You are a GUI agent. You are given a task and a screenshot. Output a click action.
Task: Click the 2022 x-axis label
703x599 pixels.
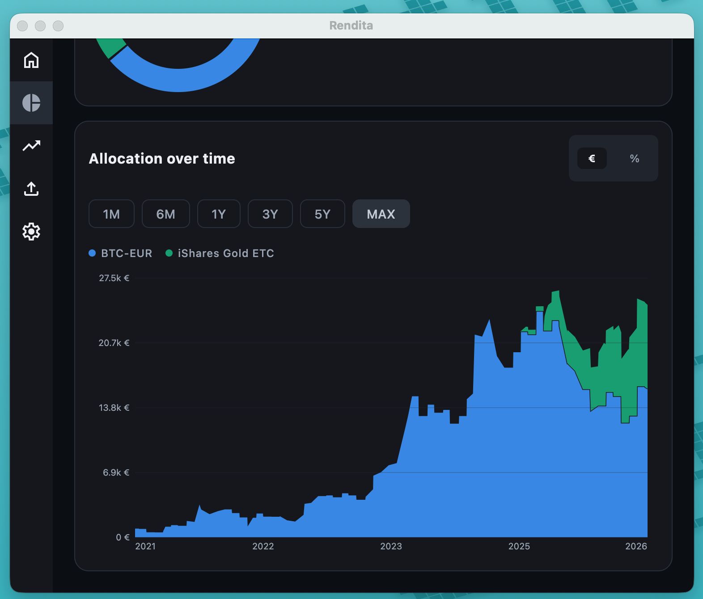coord(263,546)
